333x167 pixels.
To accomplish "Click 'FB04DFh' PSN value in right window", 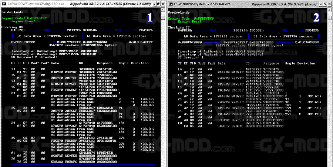I will pos(312,30).
